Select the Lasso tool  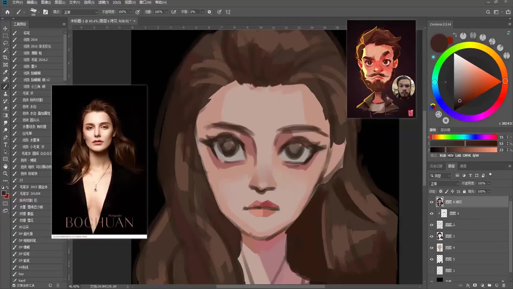click(5, 43)
